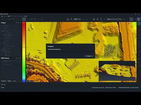Click the Ready status text
The image size is (141, 105).
(3, 87)
